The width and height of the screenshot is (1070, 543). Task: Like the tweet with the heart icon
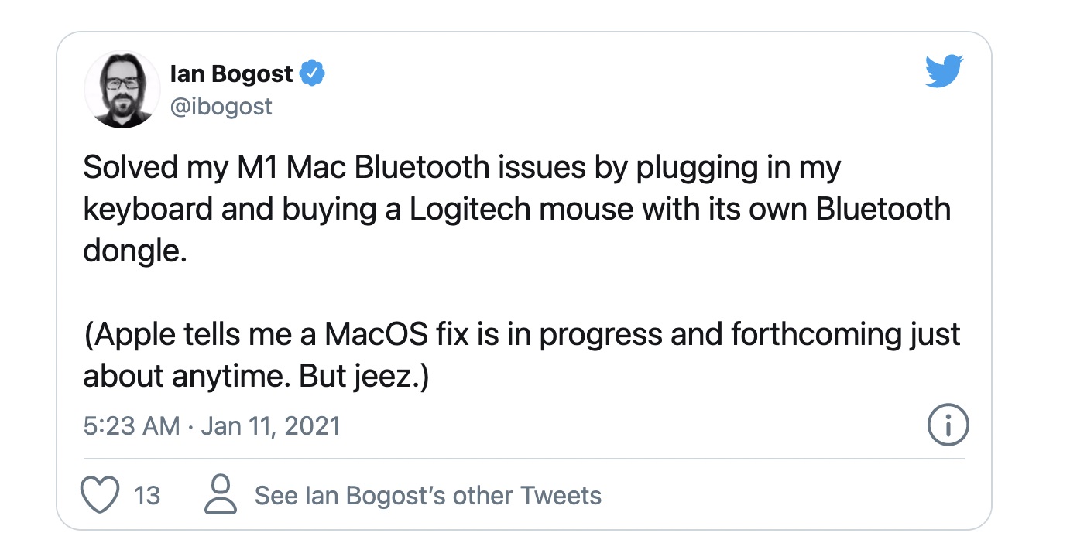point(100,495)
